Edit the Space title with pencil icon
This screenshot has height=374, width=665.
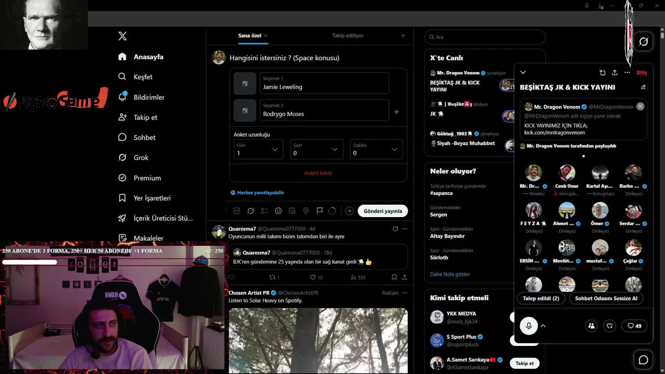coord(643,87)
